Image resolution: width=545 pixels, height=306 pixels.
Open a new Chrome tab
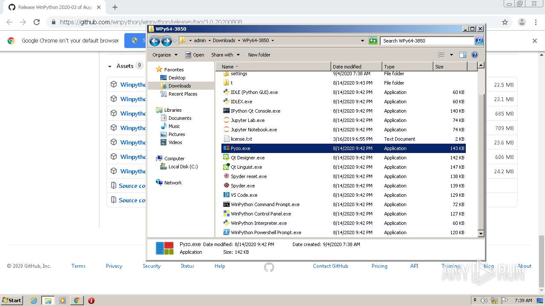[115, 7]
